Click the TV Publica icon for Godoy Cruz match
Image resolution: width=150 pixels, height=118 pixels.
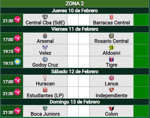[x=18, y=62]
